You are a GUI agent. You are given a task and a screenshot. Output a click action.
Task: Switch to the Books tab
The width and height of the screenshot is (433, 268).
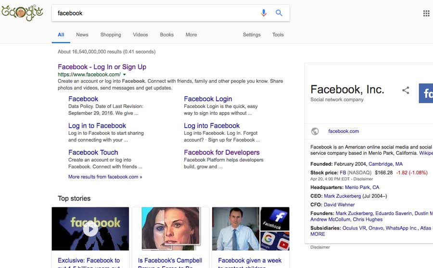coord(167,35)
